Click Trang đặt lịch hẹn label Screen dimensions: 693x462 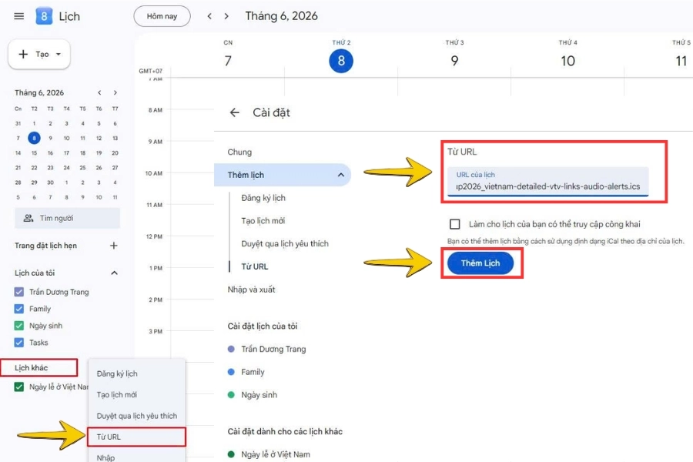(x=45, y=246)
